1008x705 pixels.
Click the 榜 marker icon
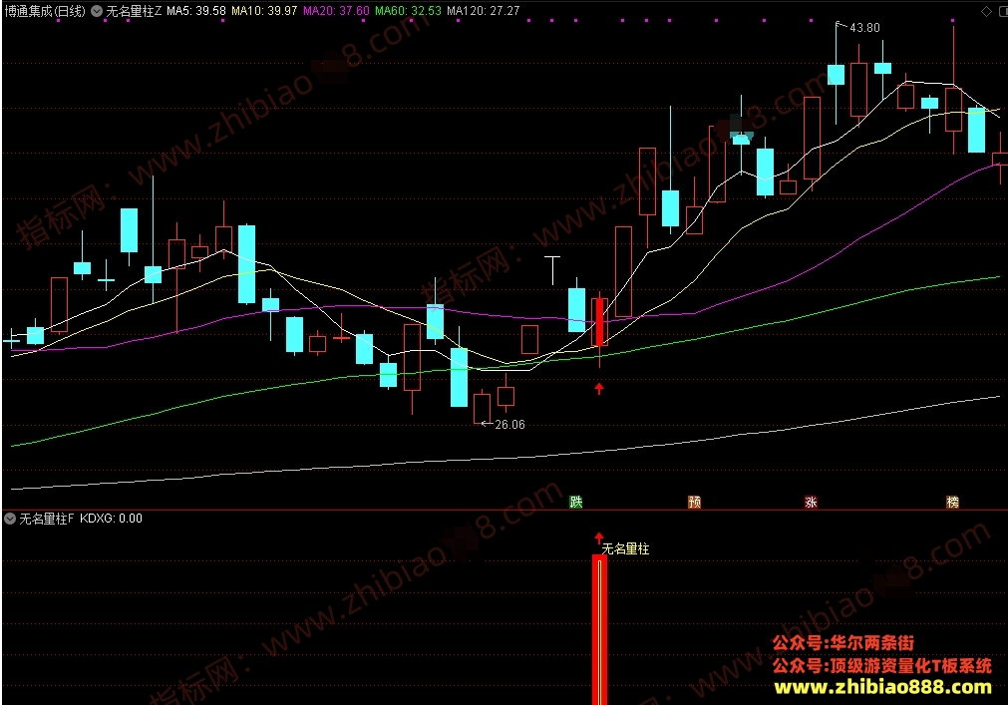953,502
